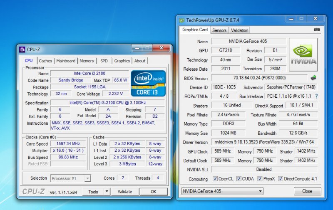The width and height of the screenshot is (333, 210).
Task: Open the About tab in CPU-Z
Action: tap(140, 61)
